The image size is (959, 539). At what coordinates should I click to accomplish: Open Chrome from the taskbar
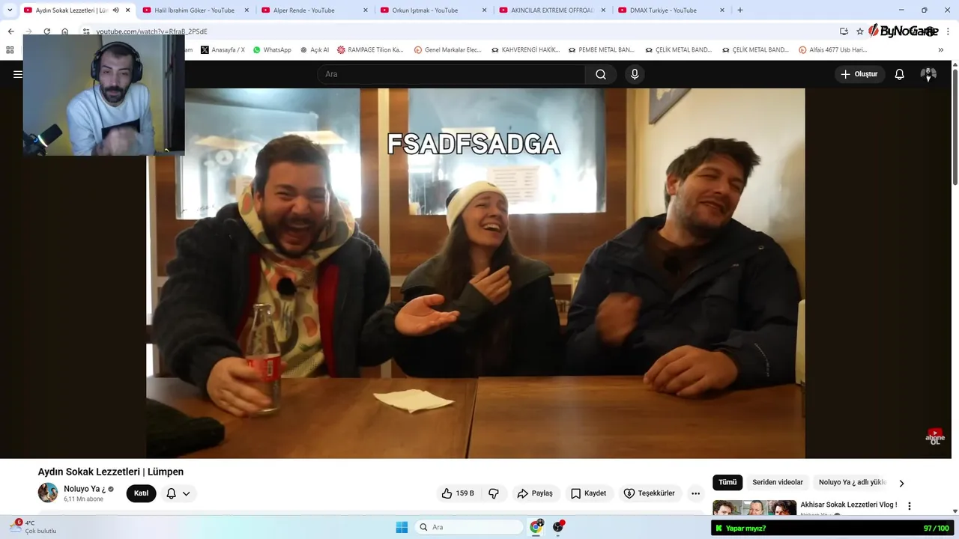tap(536, 527)
